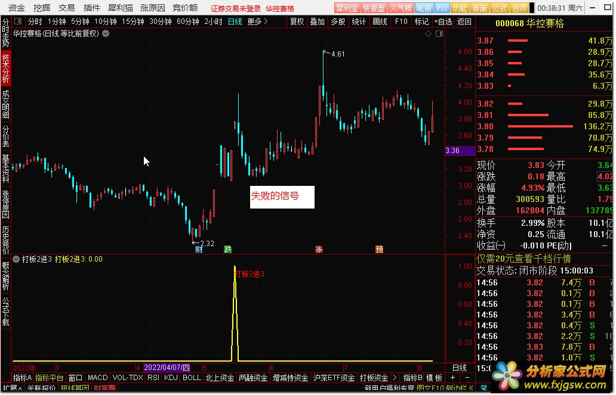Open 成交明细 sidebar tab
The height and width of the screenshot is (395, 616).
point(5,104)
